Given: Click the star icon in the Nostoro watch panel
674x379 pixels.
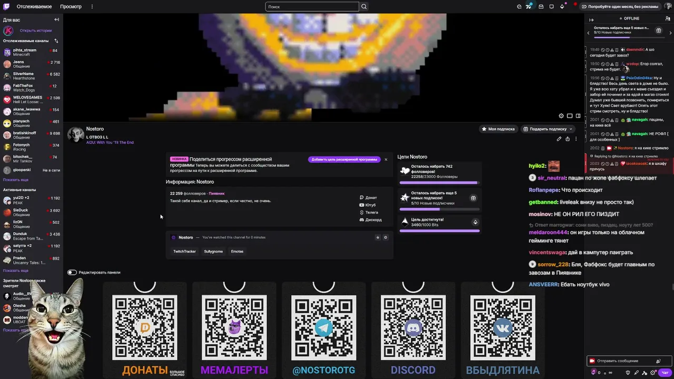Looking at the screenshot, I should tap(378, 237).
